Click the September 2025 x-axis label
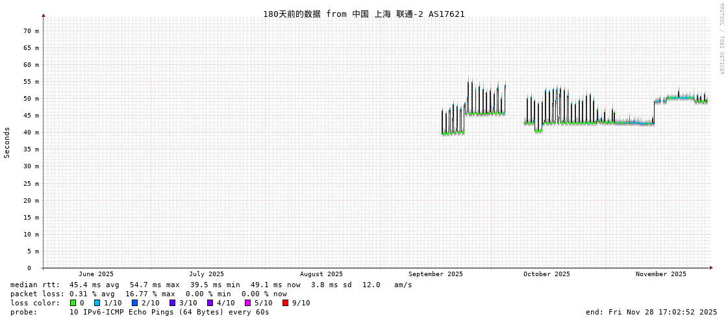The width and height of the screenshot is (728, 321). 436,274
